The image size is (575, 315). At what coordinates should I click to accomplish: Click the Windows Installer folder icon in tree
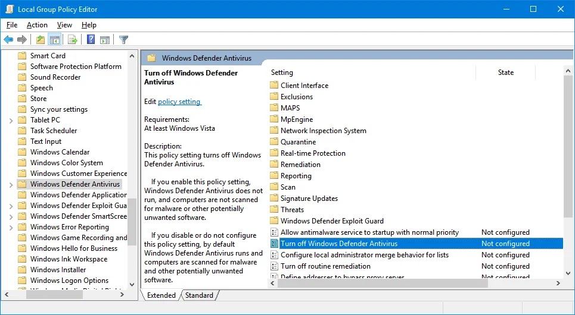(x=23, y=270)
